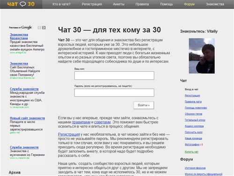Image resolution: width=234 pixels, height=176 pixels.
Task: Follow the правилами link in the text
Action: coord(81,122)
